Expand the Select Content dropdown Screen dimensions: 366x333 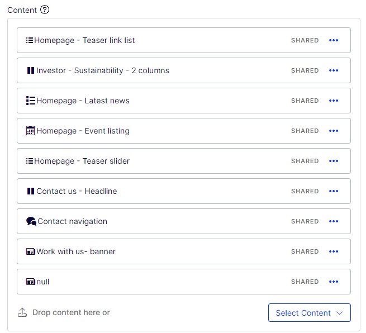coord(309,313)
